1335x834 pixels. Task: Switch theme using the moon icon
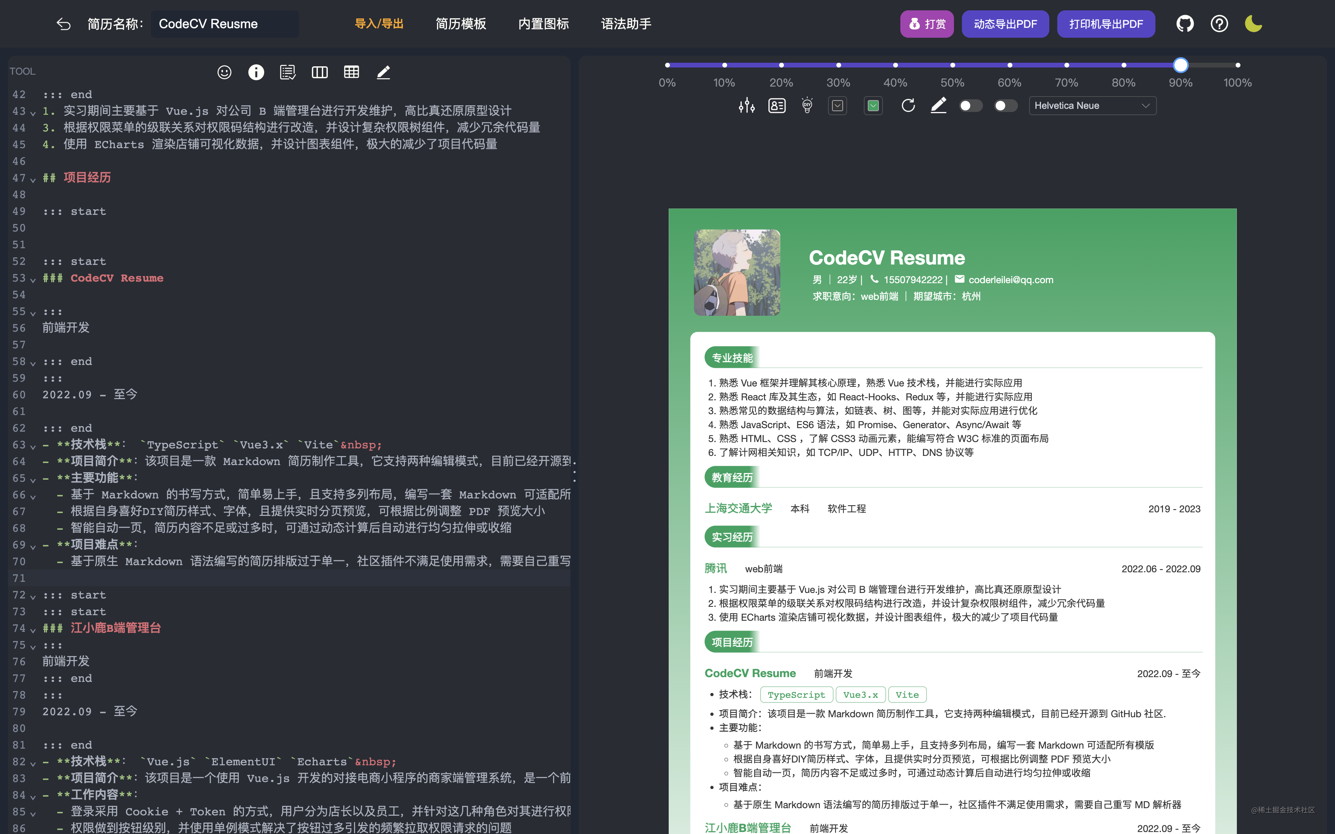click(x=1254, y=24)
